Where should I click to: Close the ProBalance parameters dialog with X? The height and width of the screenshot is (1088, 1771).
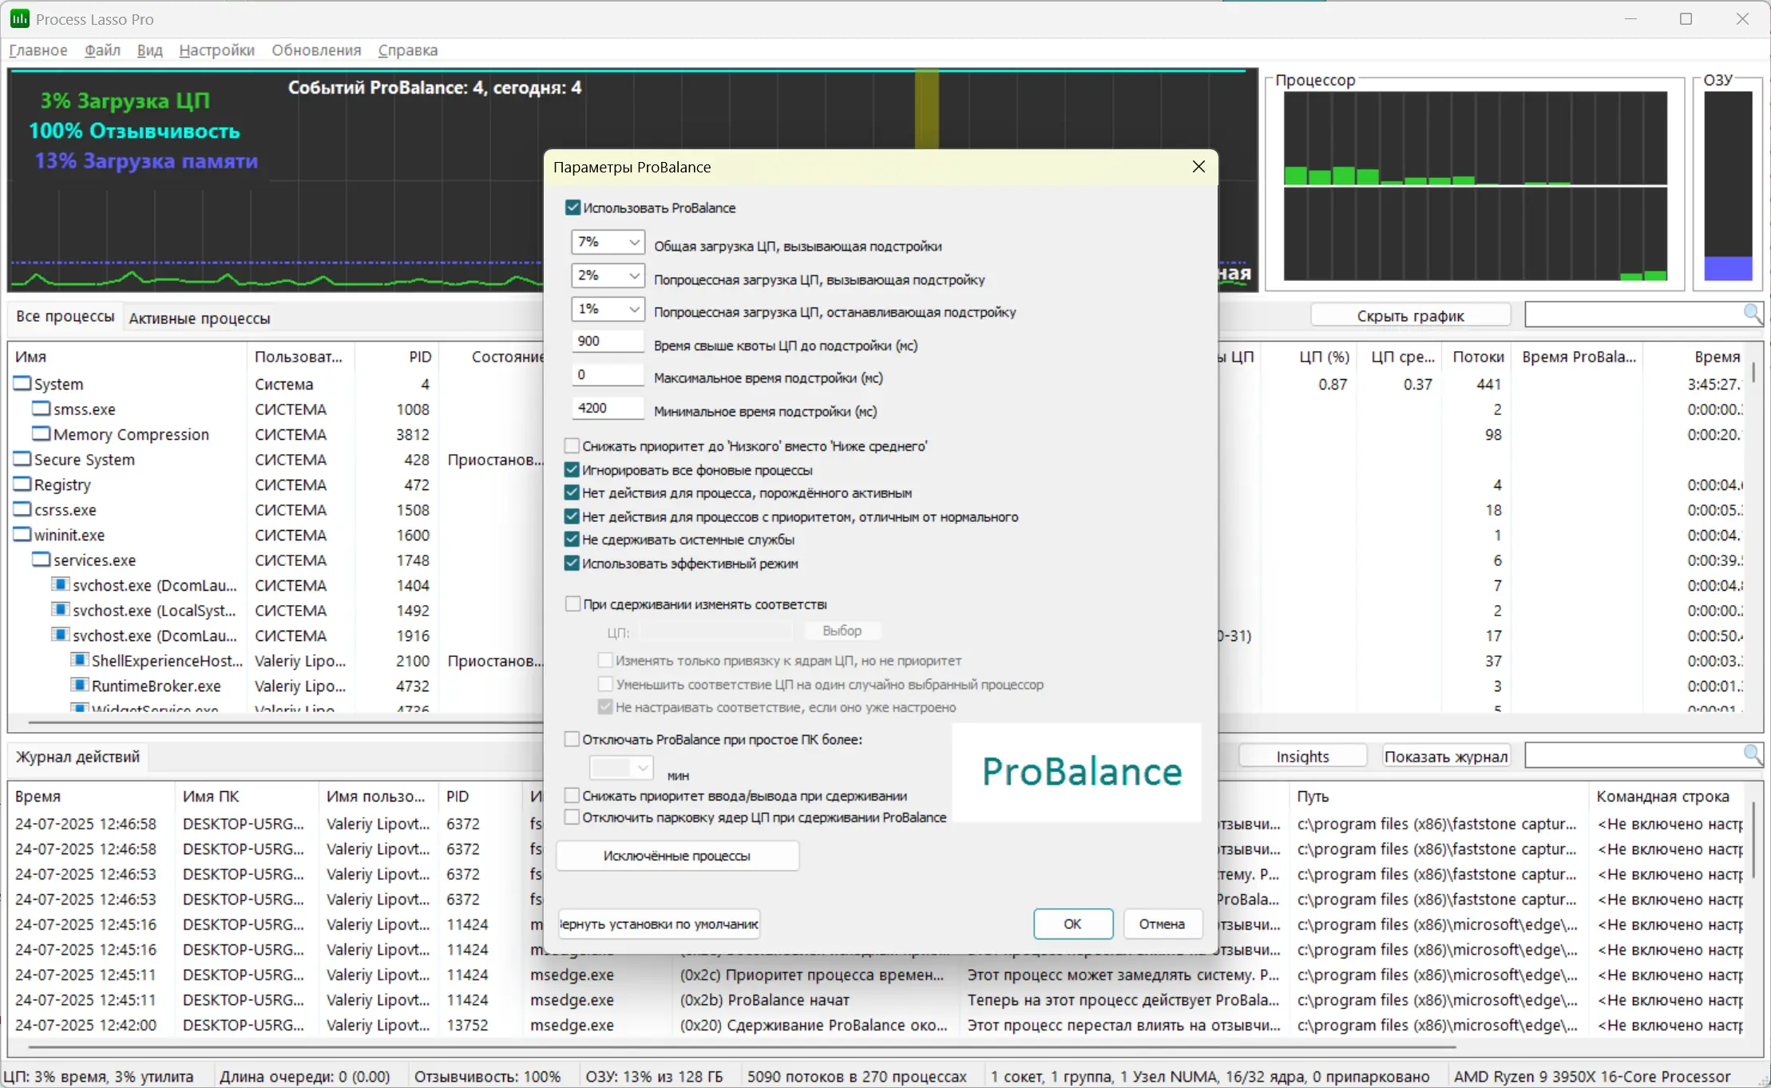click(1198, 166)
